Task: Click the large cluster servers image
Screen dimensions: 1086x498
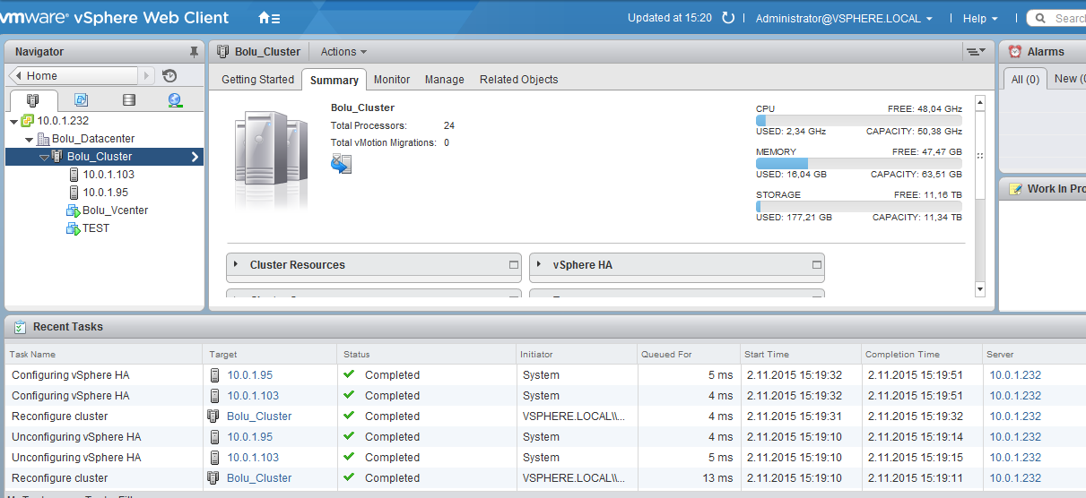Action: pyautogui.click(x=271, y=159)
